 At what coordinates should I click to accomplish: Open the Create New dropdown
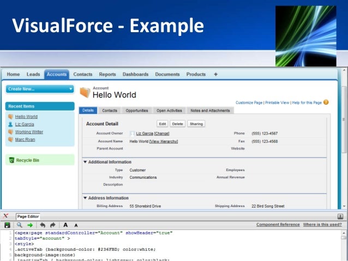pyautogui.click(x=40, y=89)
